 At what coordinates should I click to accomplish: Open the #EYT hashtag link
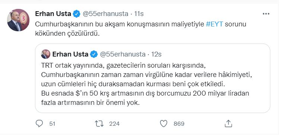214,24
